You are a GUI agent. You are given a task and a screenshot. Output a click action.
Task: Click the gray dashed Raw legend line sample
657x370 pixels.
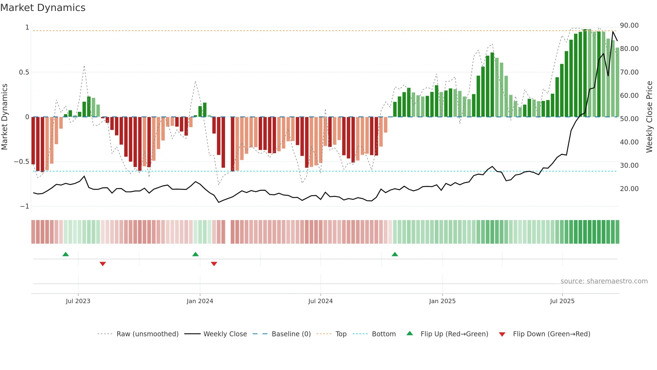click(x=105, y=334)
